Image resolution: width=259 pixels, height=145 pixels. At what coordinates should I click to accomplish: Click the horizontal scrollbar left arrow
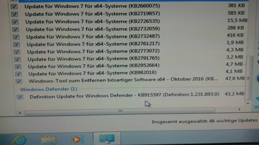[20, 113]
